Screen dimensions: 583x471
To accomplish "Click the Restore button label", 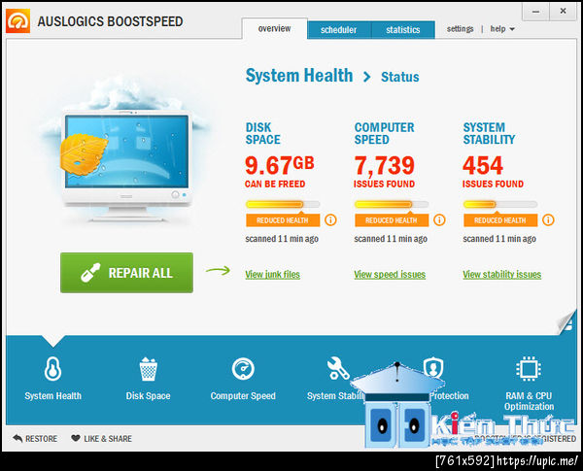I will [41, 439].
